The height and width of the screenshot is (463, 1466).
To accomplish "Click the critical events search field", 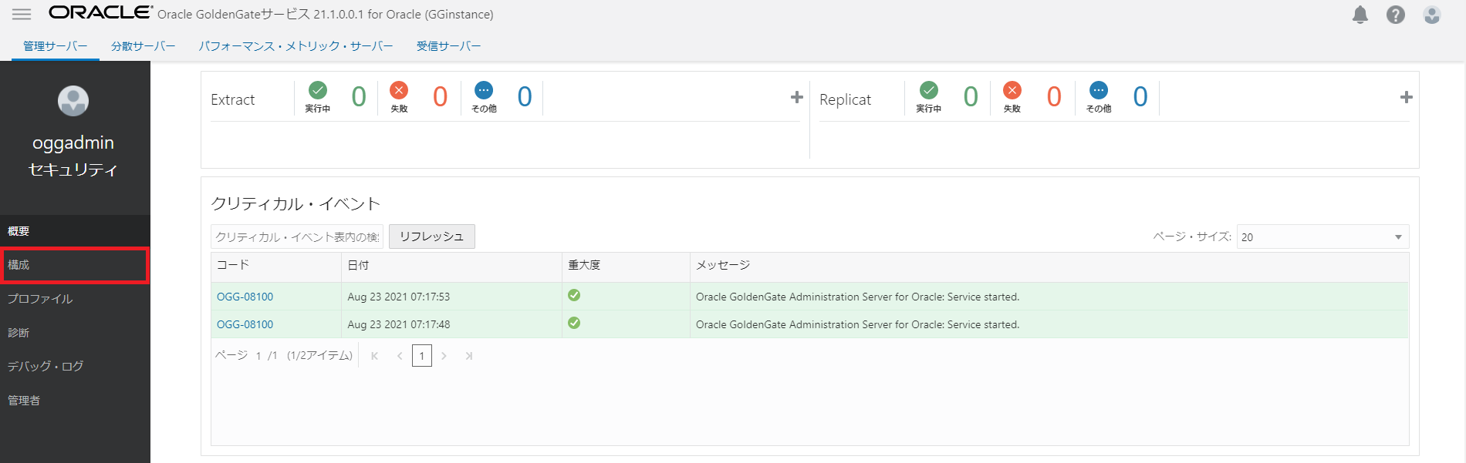I will (x=297, y=237).
